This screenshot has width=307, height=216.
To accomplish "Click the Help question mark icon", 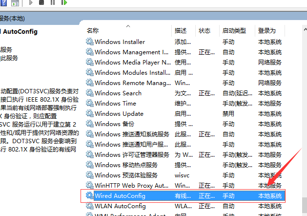I will click(x=4, y=3).
